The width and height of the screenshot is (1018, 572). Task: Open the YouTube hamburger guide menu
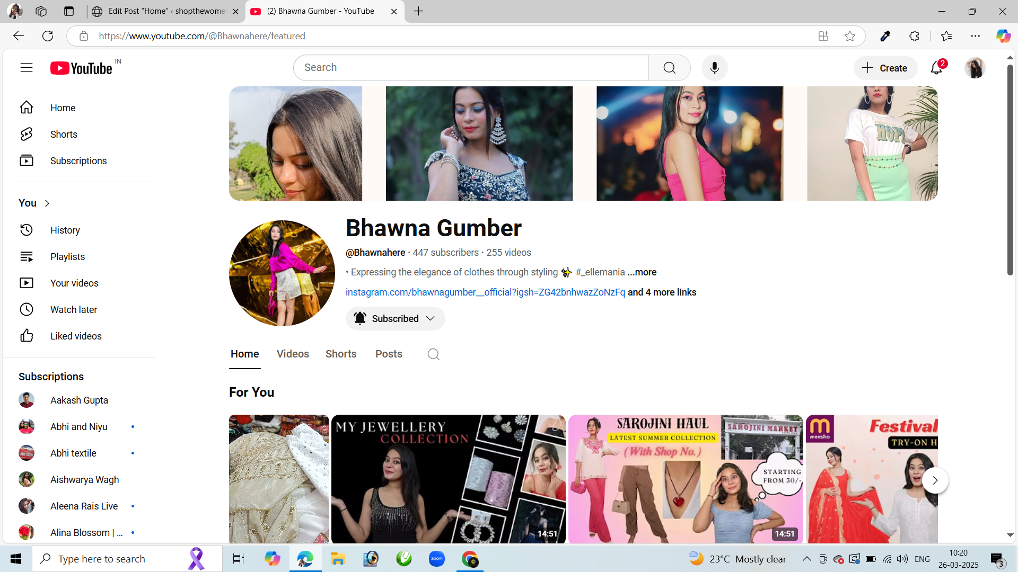(x=27, y=68)
